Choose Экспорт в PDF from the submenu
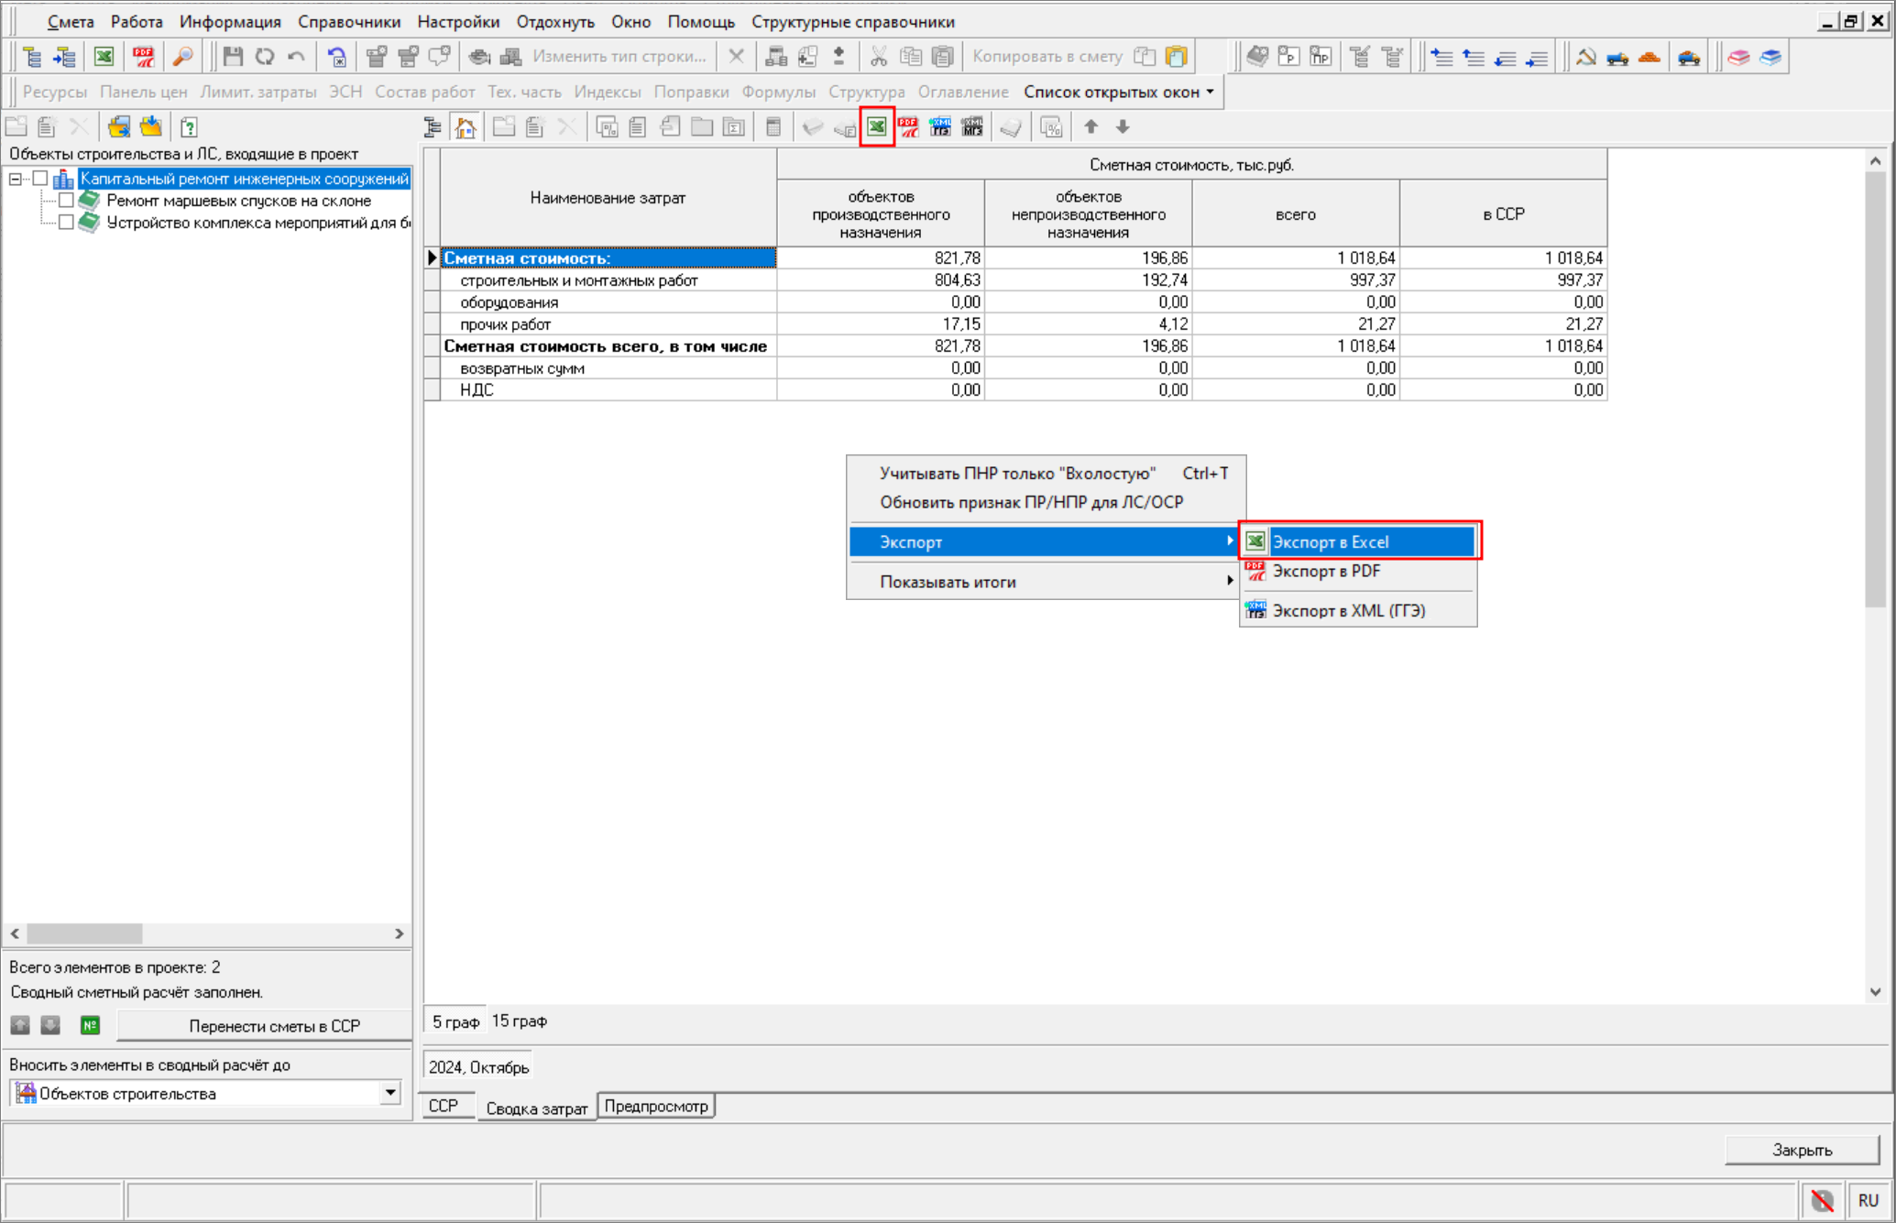 1326,571
